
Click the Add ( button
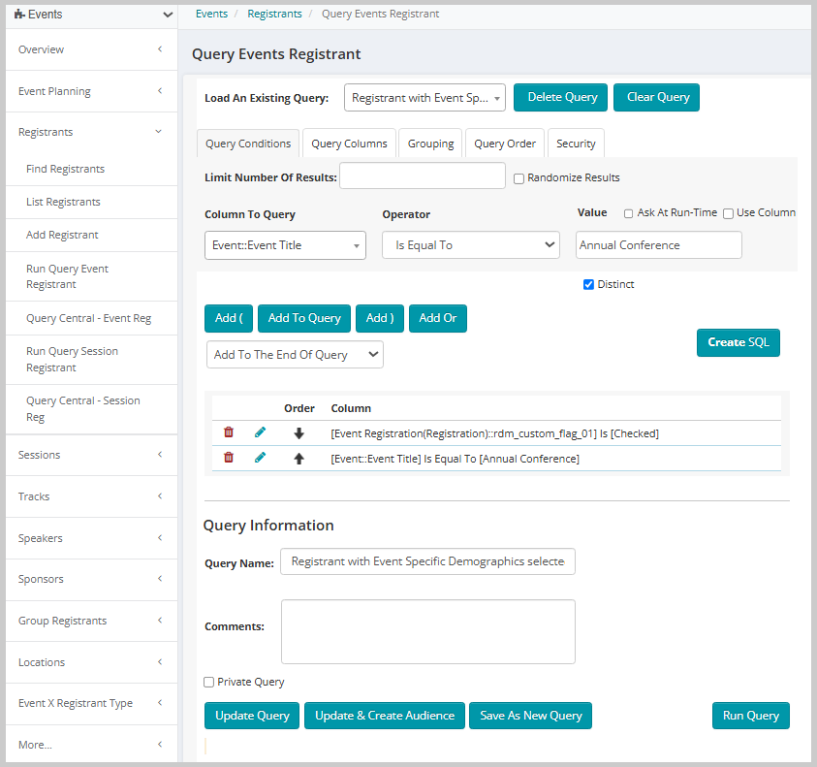coord(229,318)
